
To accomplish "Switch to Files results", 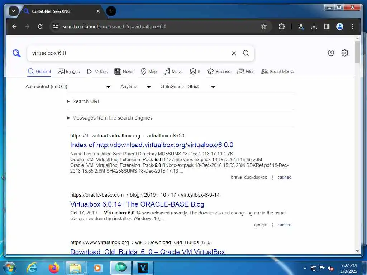I will click(x=246, y=72).
